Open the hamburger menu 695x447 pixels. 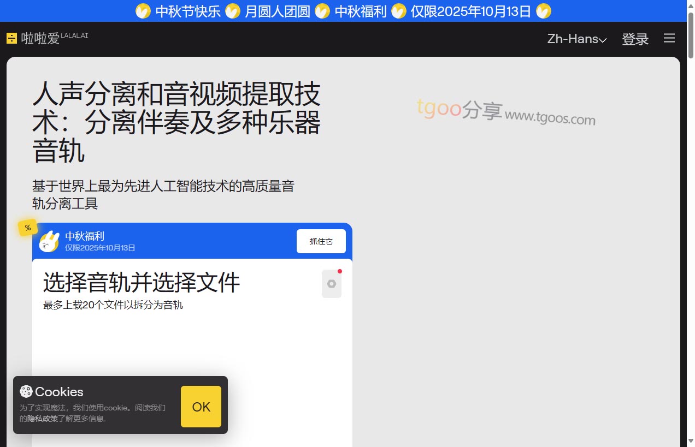click(669, 38)
